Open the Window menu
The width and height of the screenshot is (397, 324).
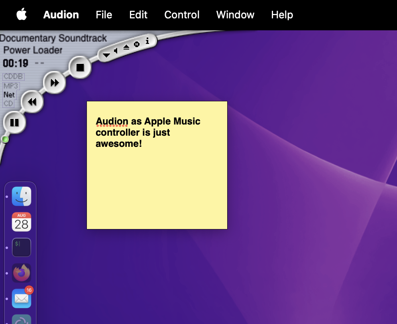(235, 15)
